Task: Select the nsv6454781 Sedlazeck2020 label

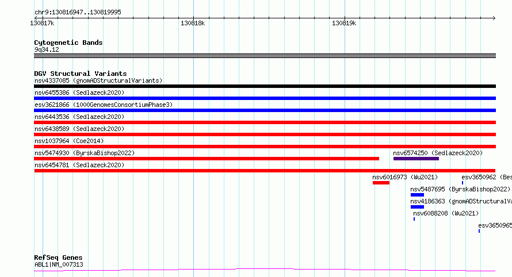Action: [x=79, y=165]
